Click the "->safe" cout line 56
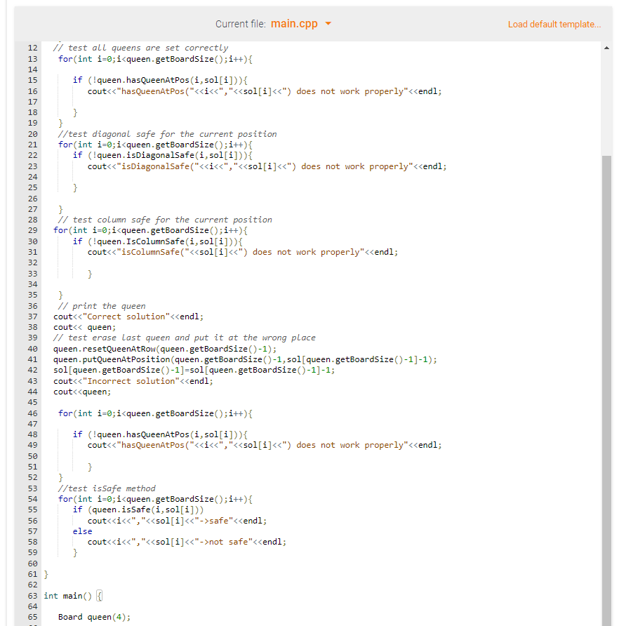The height and width of the screenshot is (626, 619). coord(178,521)
